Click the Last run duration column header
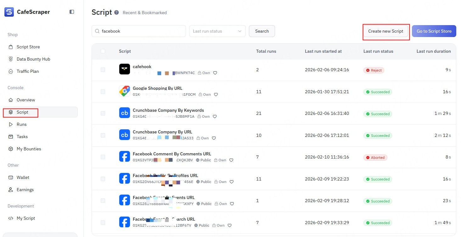The height and width of the screenshot is (237, 461). [x=434, y=51]
